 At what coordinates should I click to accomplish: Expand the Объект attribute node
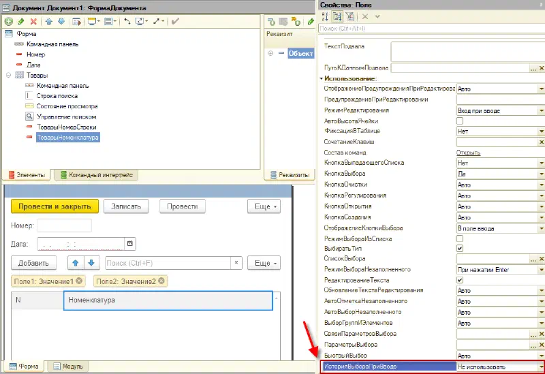270,53
